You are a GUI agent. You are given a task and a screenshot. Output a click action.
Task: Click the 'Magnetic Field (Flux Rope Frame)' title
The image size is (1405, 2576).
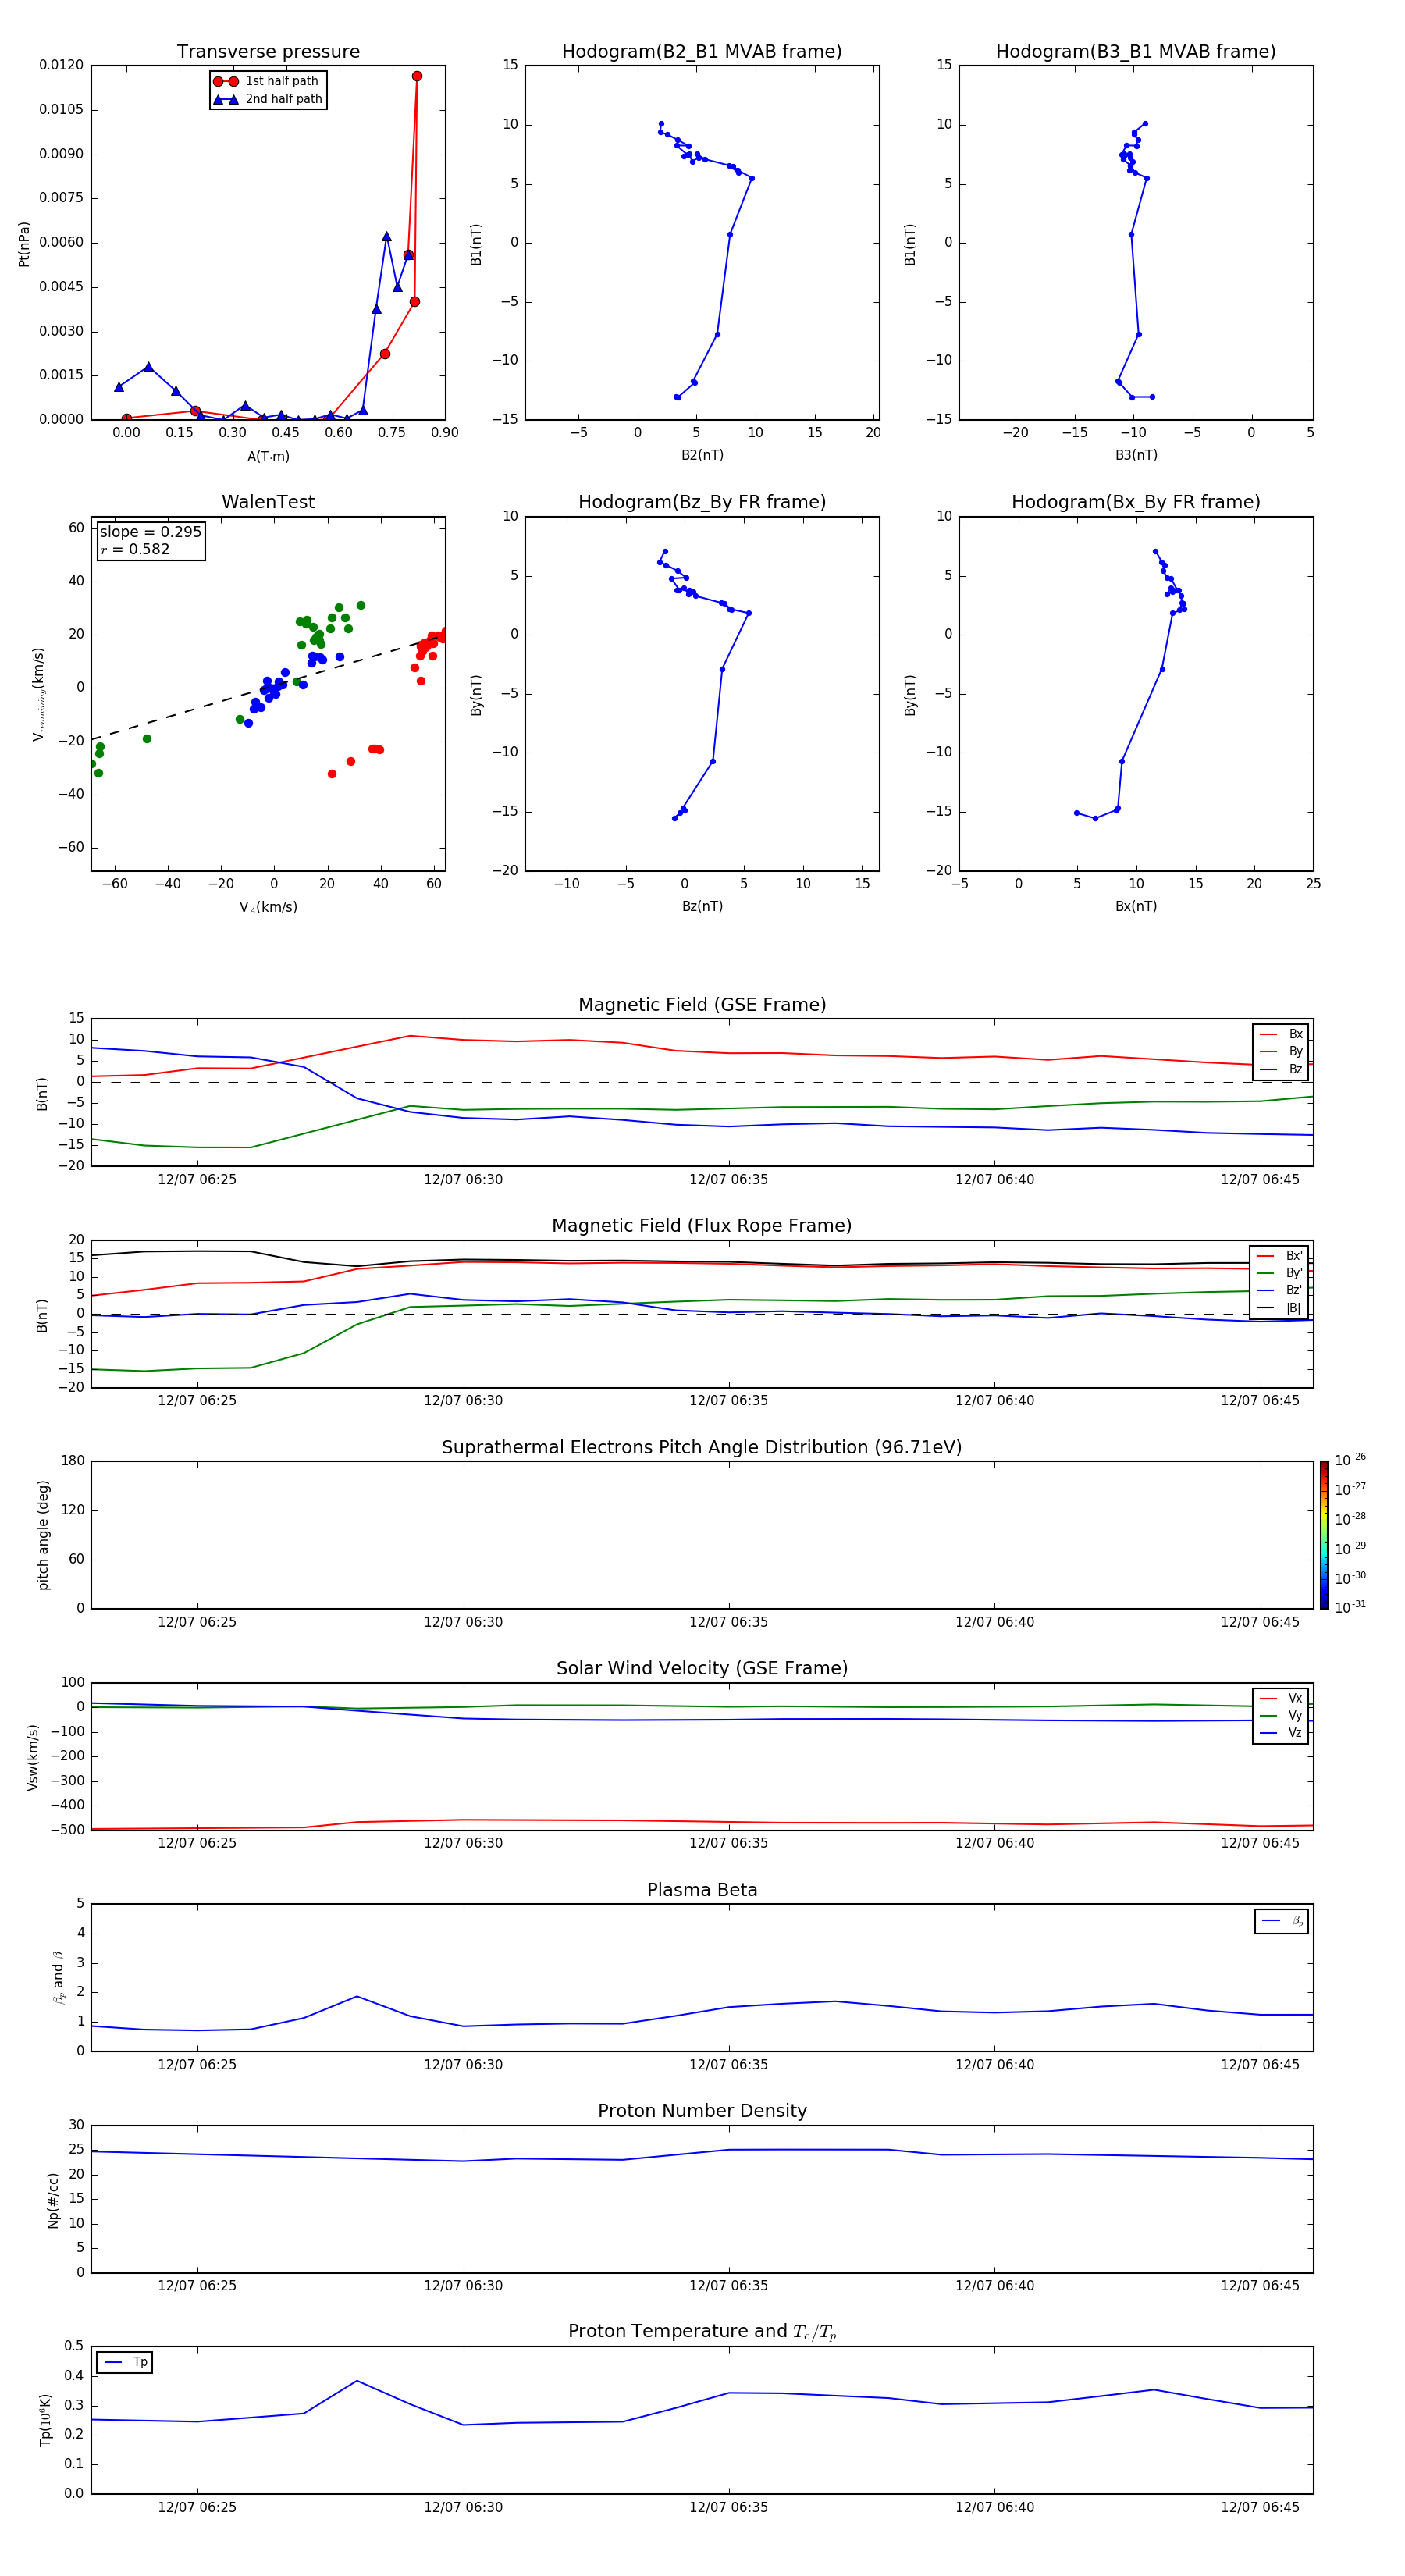pos(702,1226)
